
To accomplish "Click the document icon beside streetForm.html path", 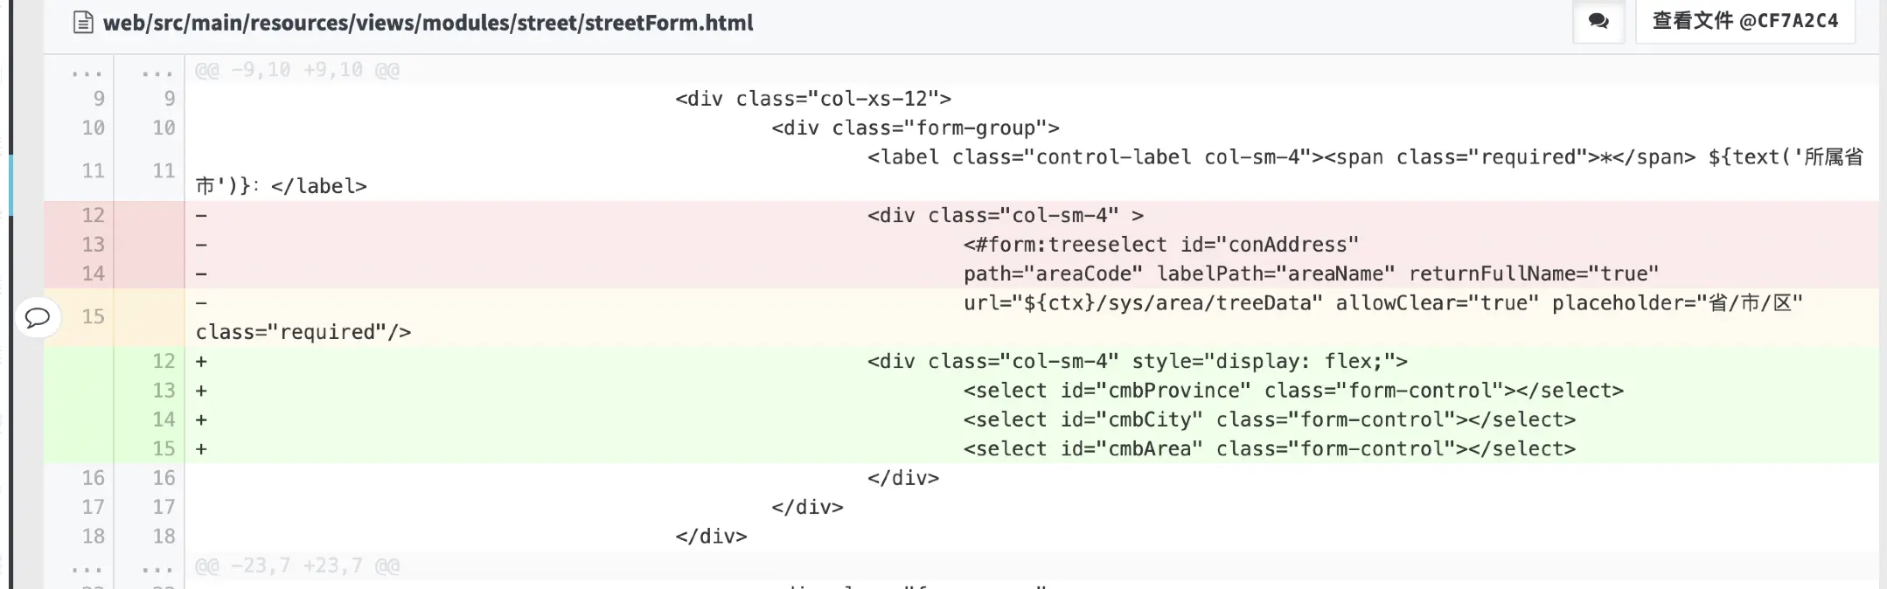I will click(x=83, y=23).
